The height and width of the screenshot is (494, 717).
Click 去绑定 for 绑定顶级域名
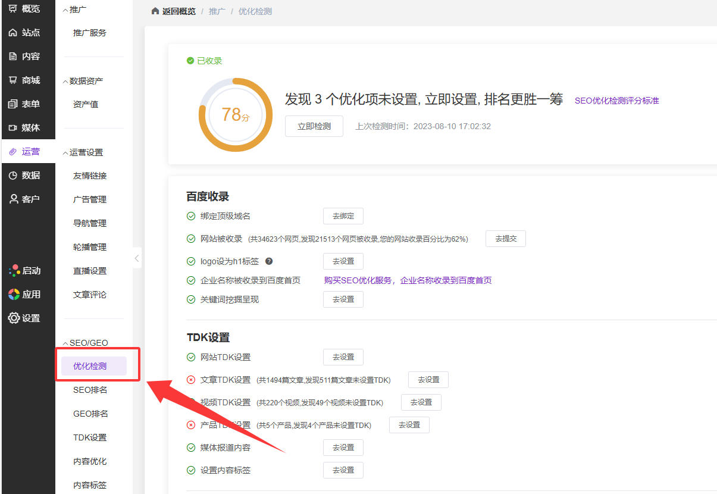343,216
